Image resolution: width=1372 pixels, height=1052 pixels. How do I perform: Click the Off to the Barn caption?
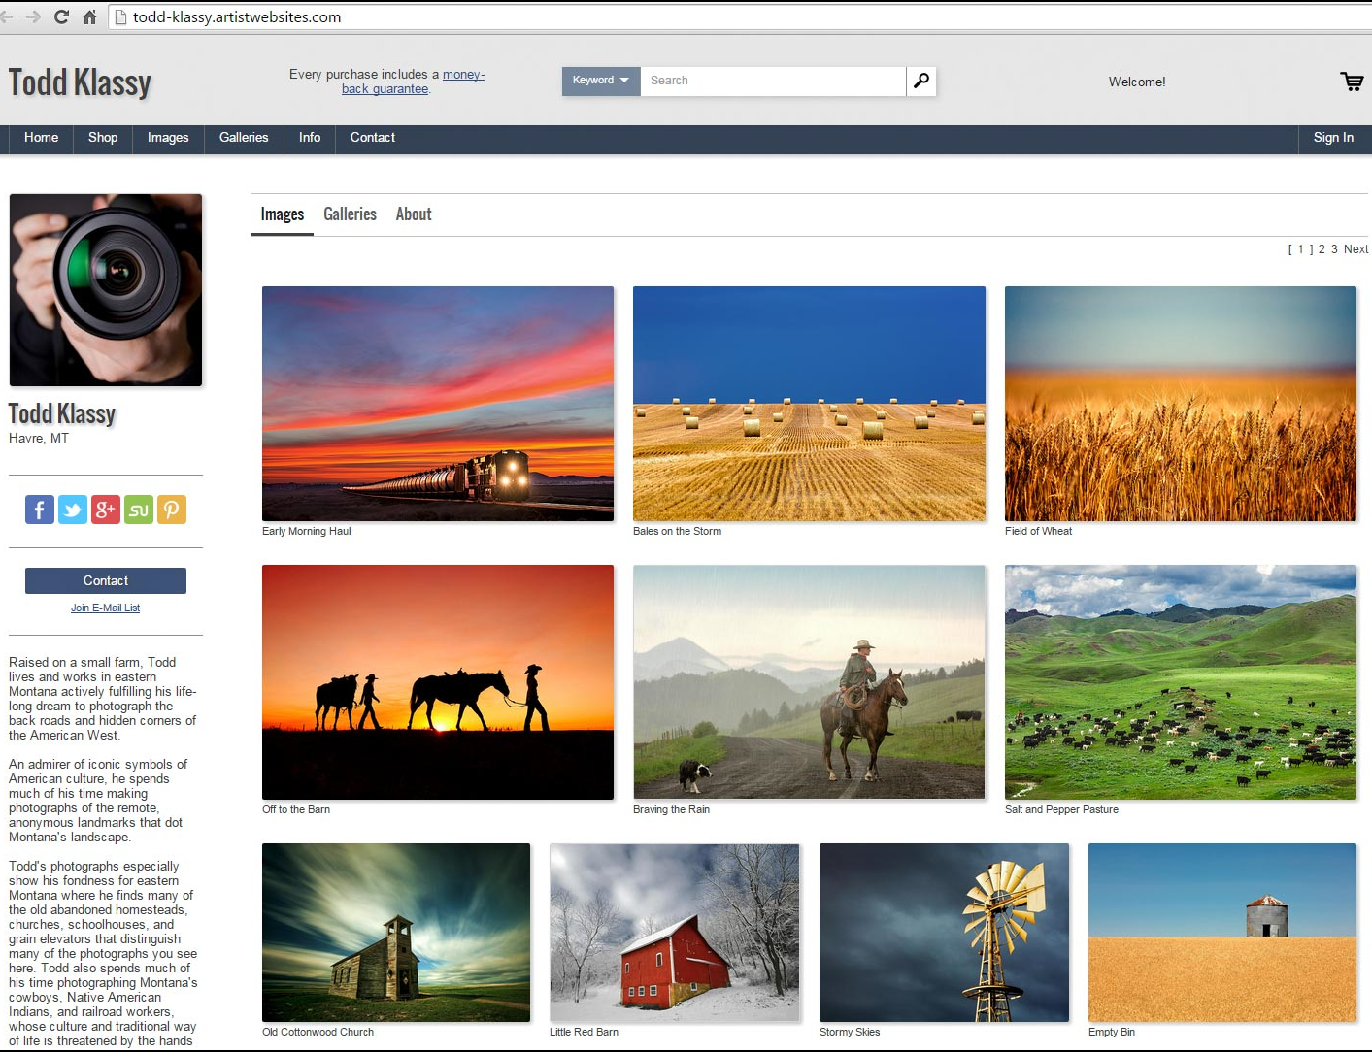pos(296,809)
